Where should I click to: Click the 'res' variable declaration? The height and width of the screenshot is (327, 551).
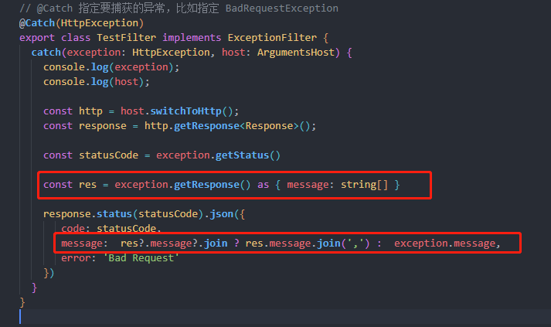pos(87,185)
